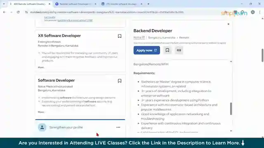
Task: Open Software Developer job title
Action: click(56, 80)
